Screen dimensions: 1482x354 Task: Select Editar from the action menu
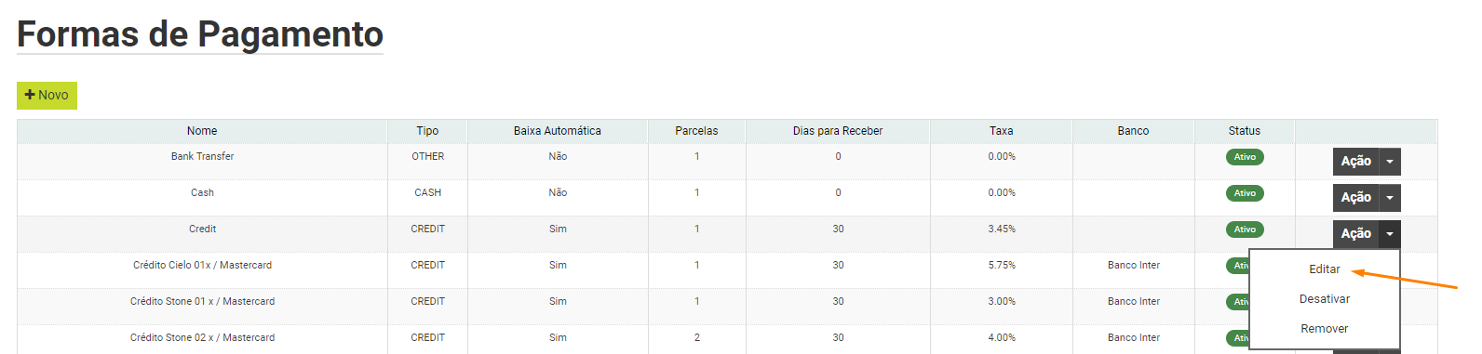1324,269
